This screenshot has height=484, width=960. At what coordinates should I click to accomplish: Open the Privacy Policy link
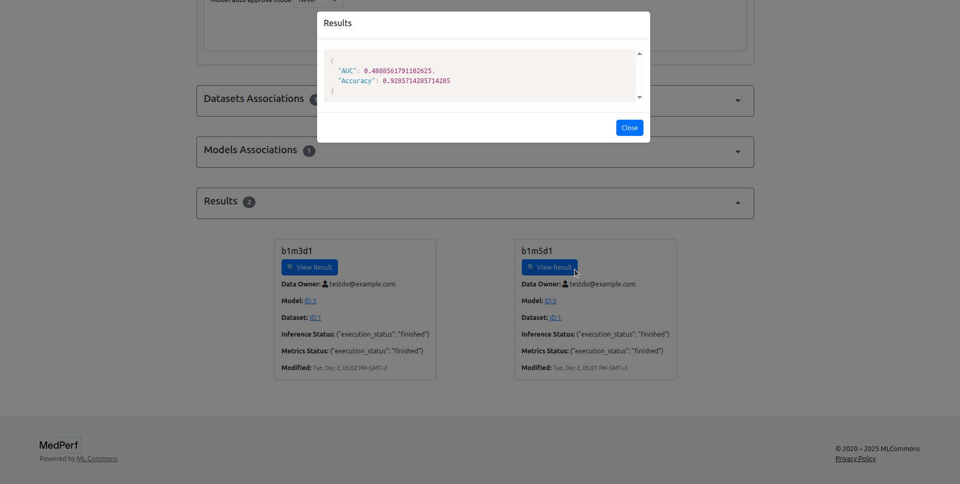(x=856, y=459)
